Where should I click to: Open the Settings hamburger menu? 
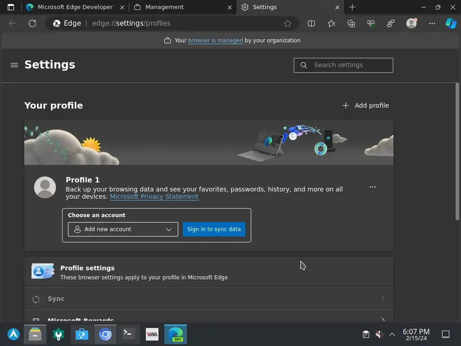14,65
